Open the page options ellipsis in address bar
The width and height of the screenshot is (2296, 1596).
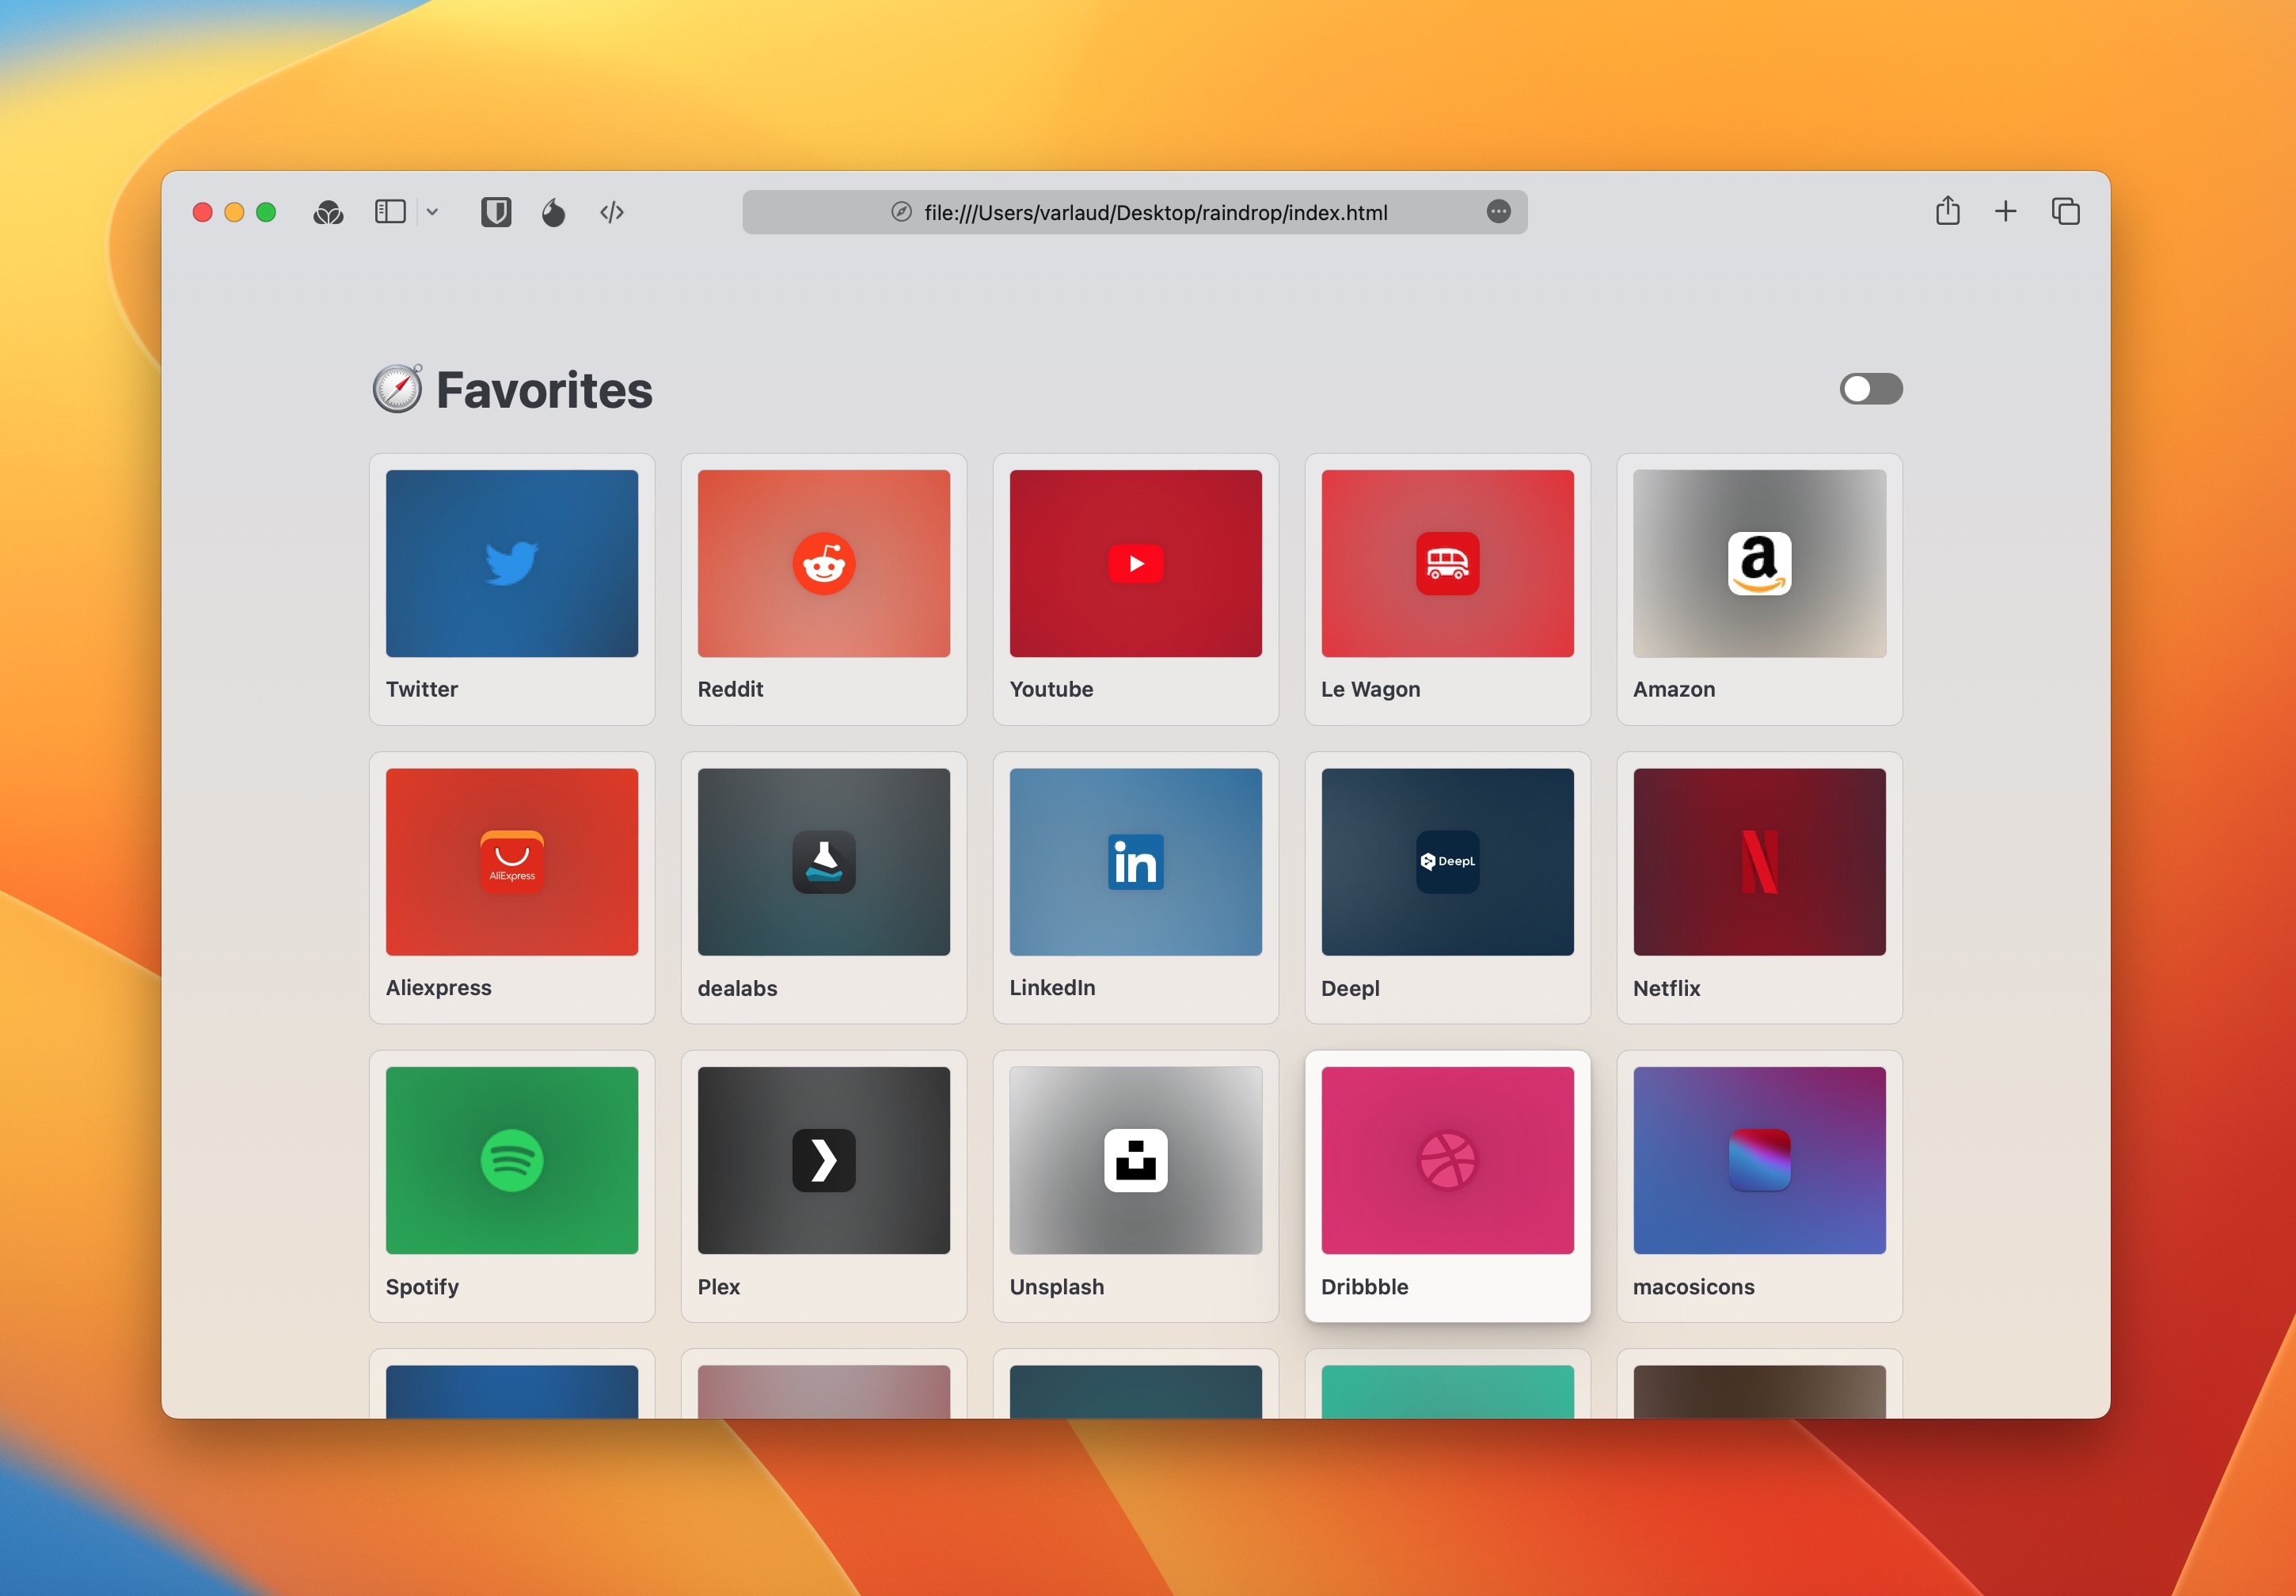1498,212
